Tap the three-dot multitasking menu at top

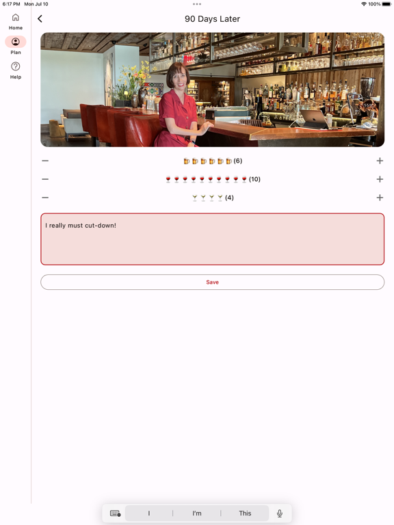[197, 4]
